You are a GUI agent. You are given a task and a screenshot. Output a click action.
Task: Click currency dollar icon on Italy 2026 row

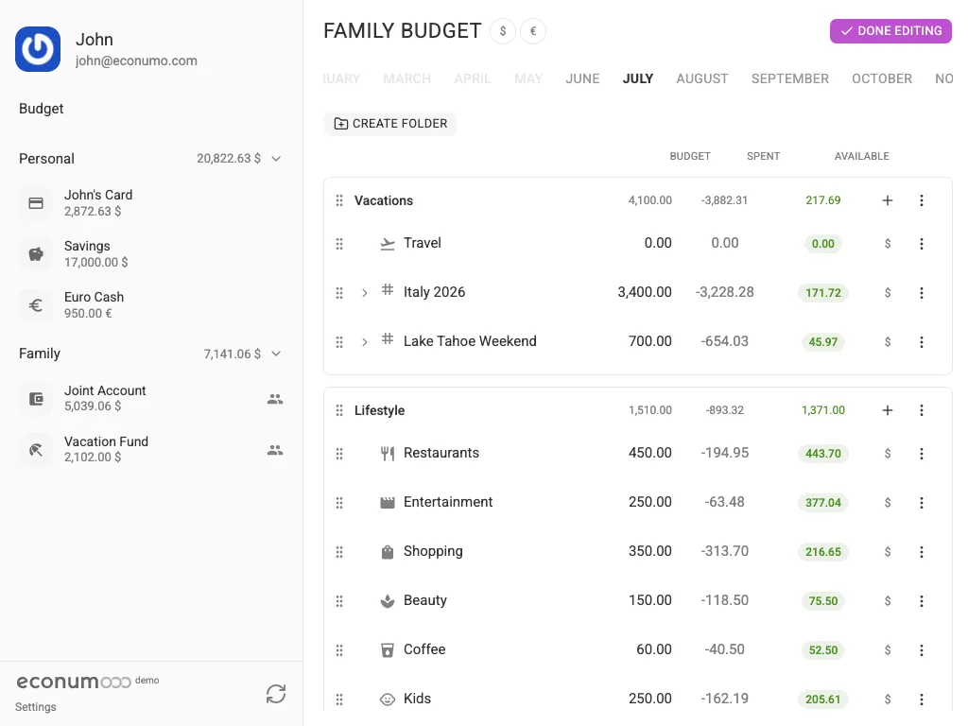point(887,293)
